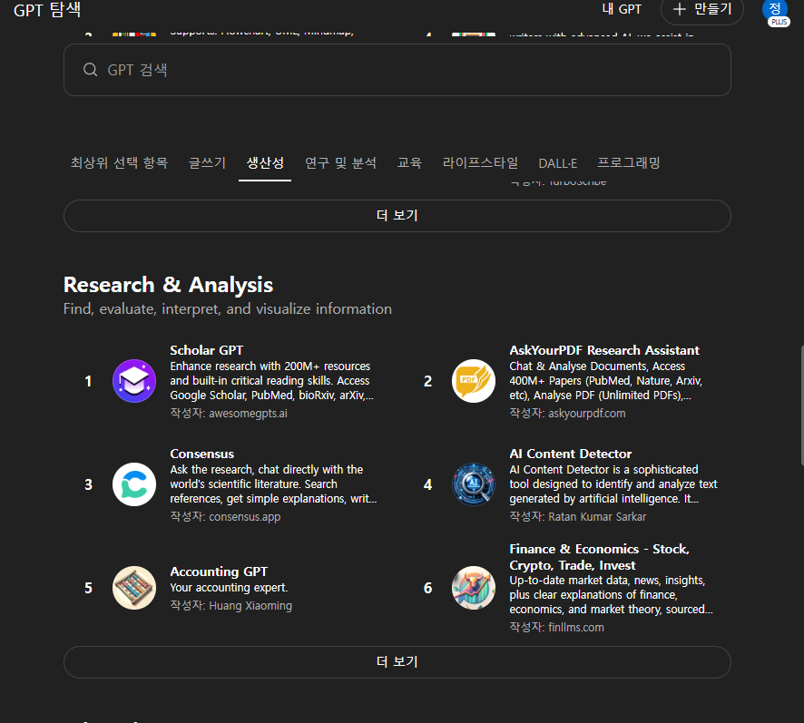Click the 'Find, evaluate, interpret' subtitle

(228, 309)
